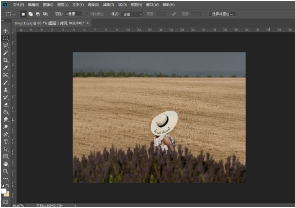Click the 选择并遮住 button

pos(222,14)
